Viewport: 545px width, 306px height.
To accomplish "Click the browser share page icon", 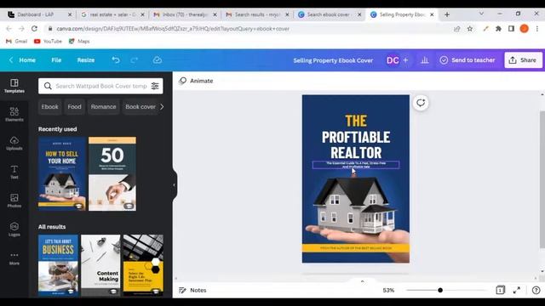I will pos(456,29).
